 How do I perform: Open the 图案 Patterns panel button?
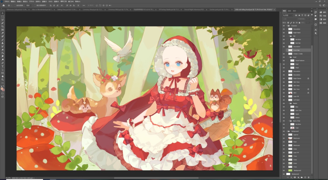(323, 23)
